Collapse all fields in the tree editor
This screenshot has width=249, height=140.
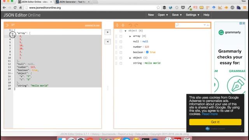pos(123,25)
